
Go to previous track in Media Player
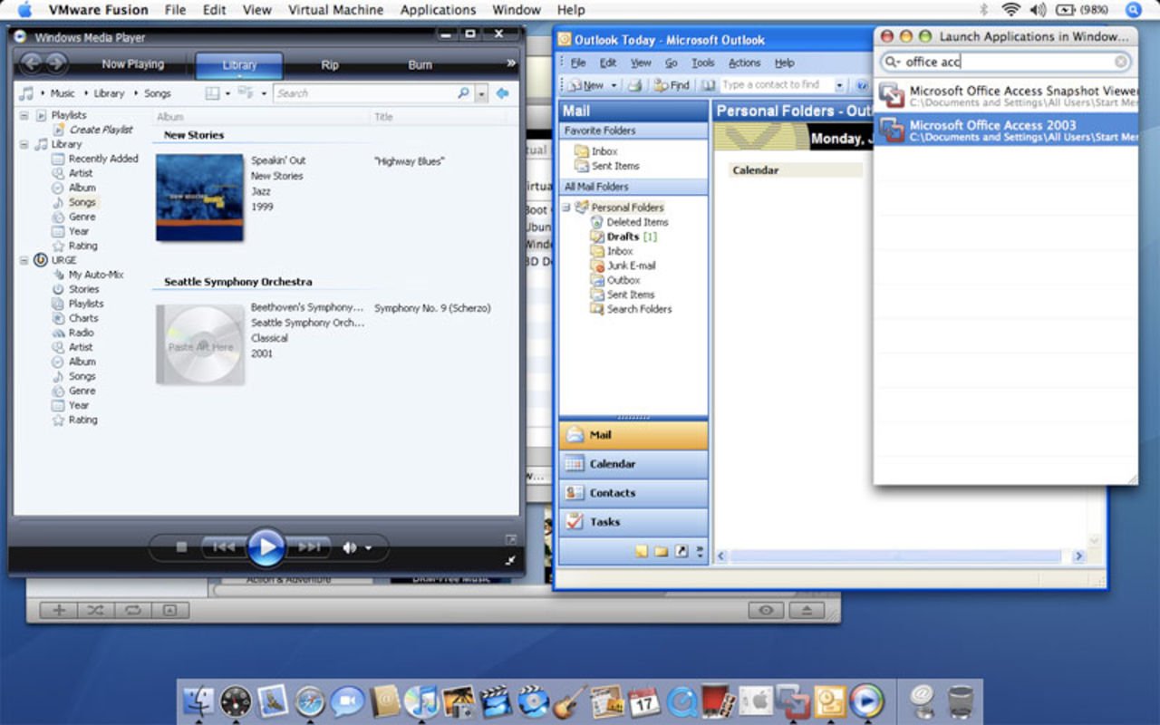click(x=224, y=547)
